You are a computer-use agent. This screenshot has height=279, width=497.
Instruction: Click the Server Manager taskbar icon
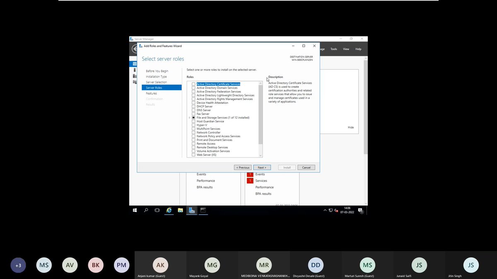click(x=192, y=210)
